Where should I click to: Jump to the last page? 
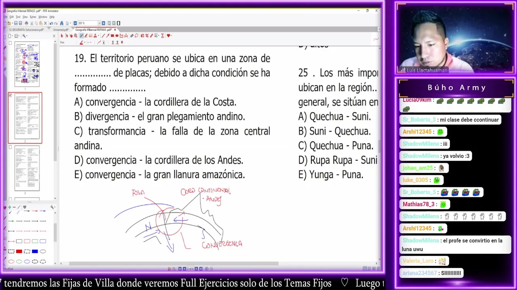tap(201, 269)
